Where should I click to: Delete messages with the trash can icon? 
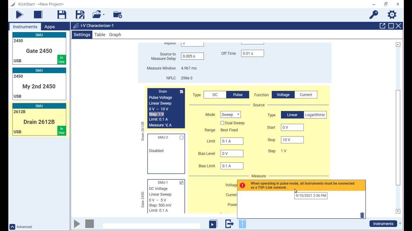(x=362, y=215)
